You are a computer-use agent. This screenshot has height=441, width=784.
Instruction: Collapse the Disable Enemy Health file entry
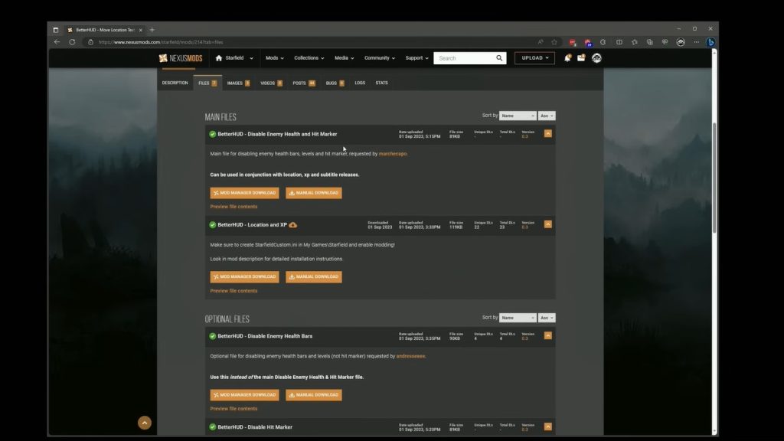click(x=547, y=132)
